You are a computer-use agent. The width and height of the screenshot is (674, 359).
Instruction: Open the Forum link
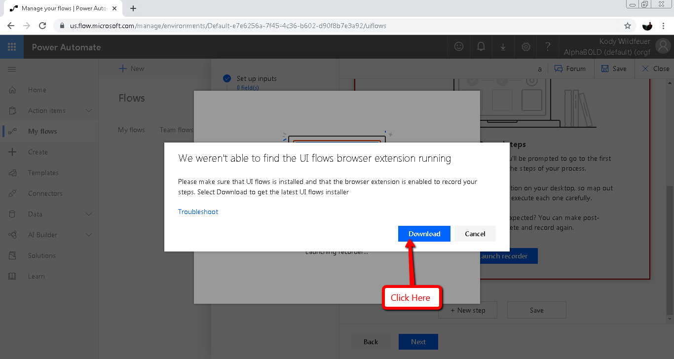click(570, 69)
